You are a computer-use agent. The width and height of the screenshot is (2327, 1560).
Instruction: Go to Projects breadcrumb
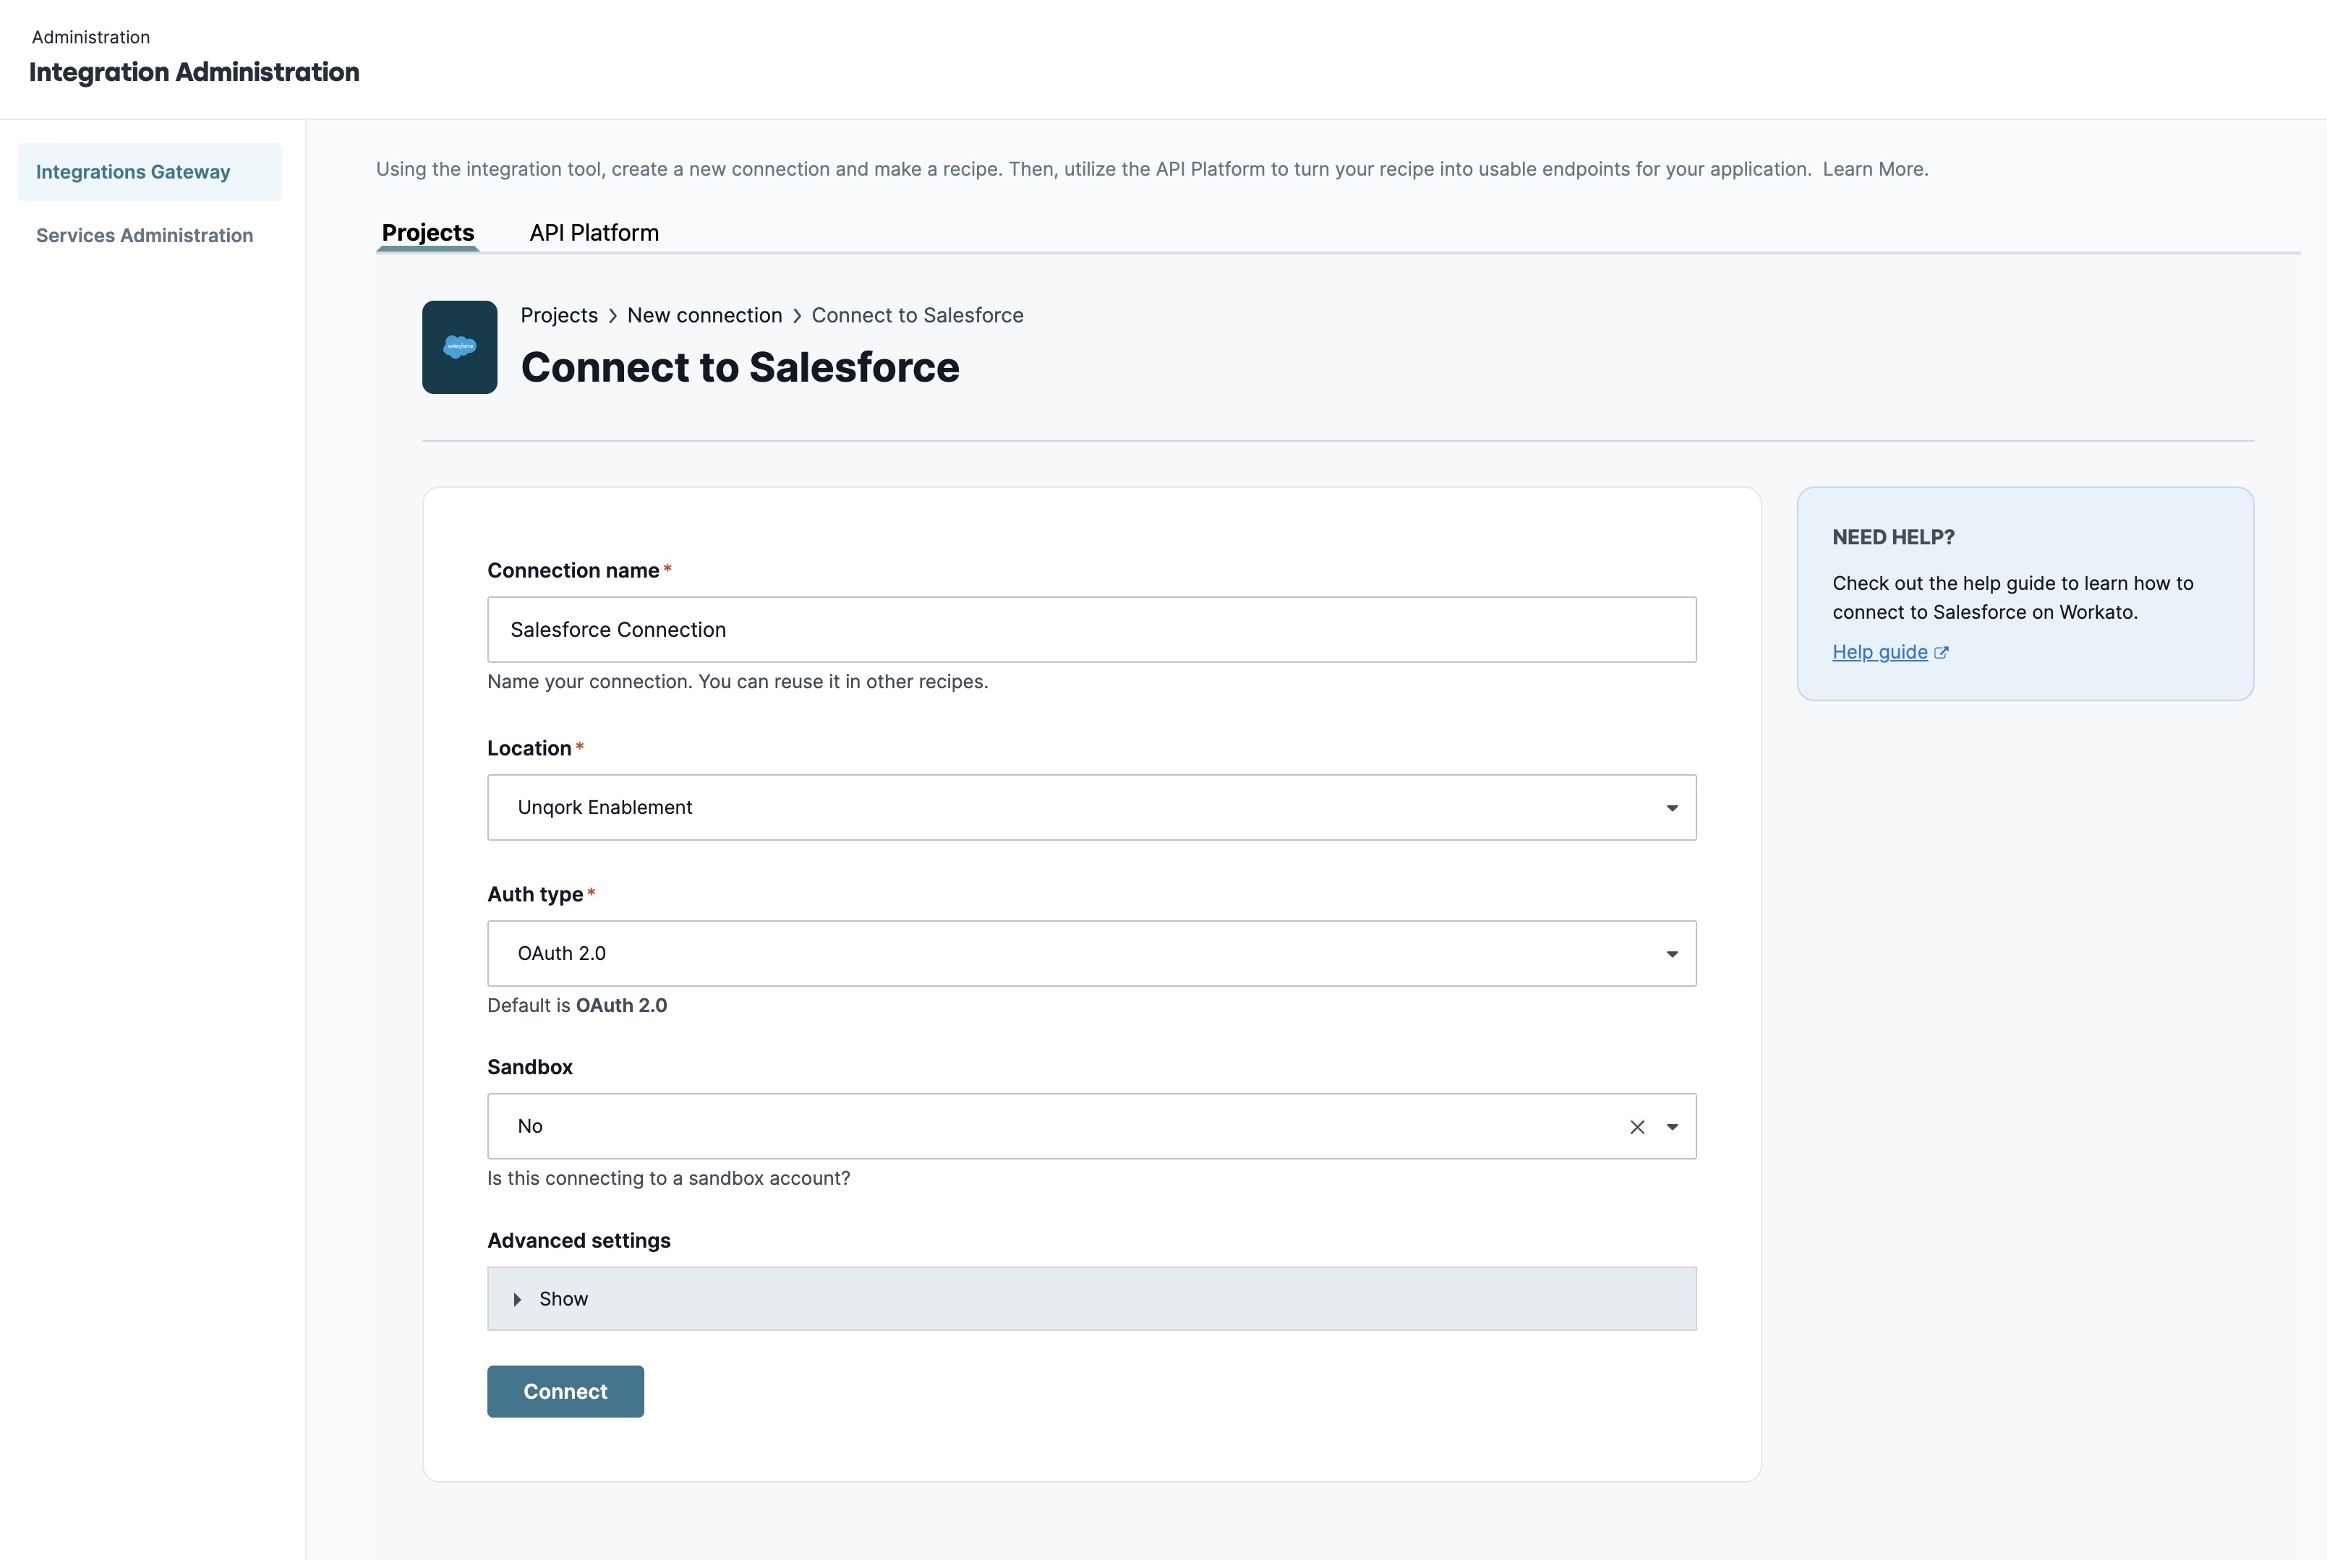pos(560,315)
